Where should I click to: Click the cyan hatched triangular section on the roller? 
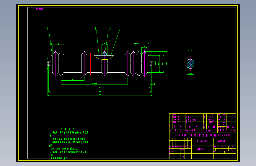[105, 53]
